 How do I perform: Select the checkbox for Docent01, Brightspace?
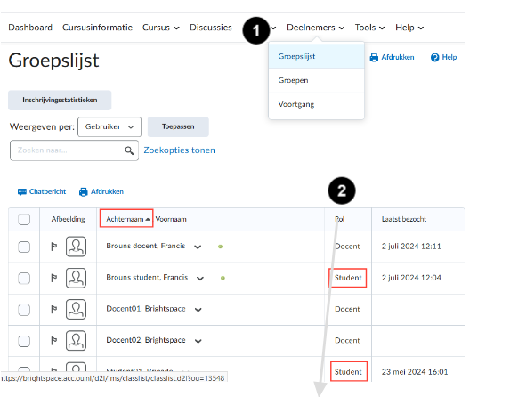click(x=24, y=310)
